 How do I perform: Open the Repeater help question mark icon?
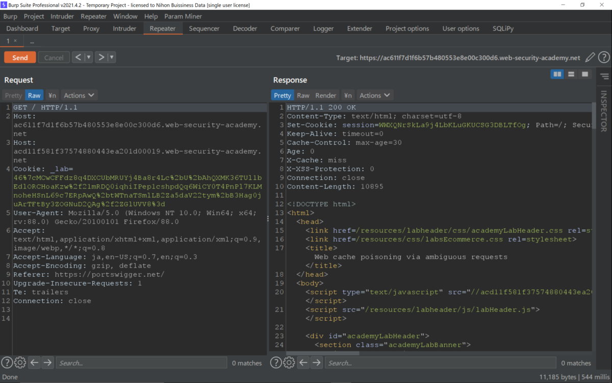(x=604, y=58)
